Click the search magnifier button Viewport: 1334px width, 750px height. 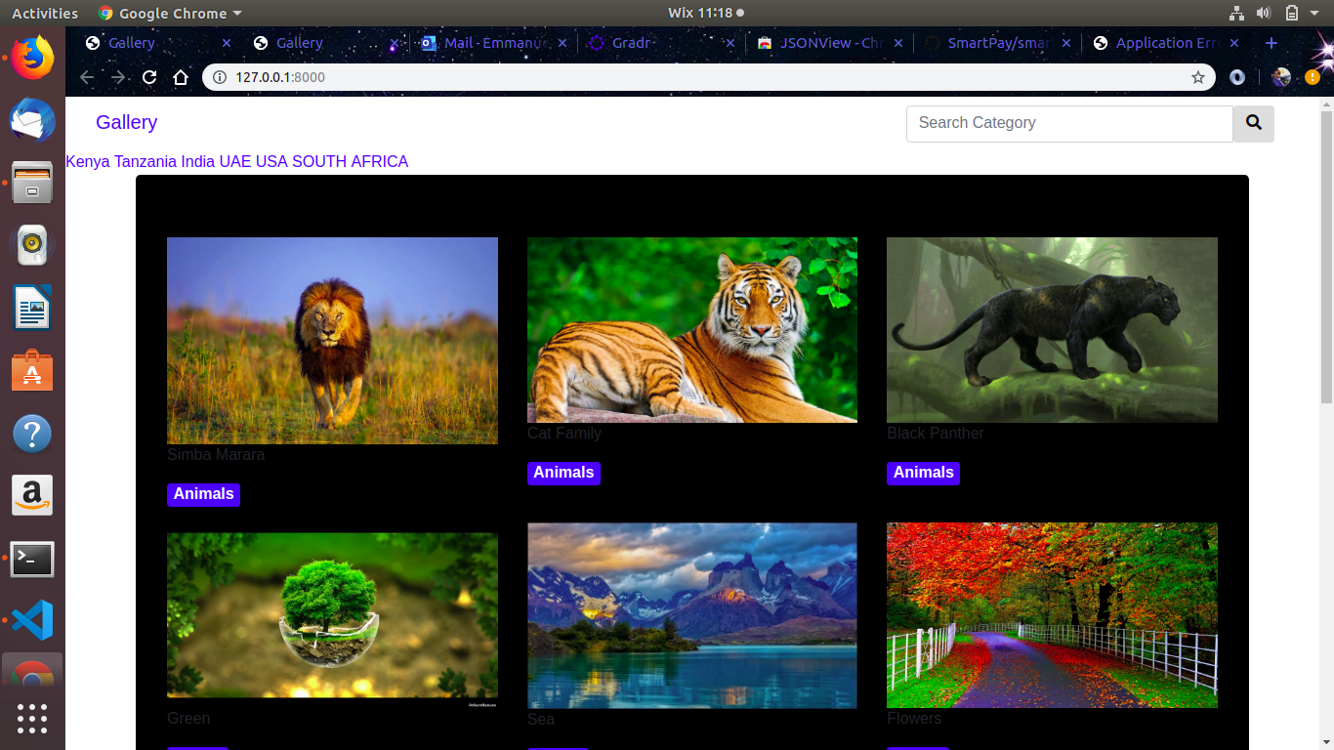pos(1254,124)
